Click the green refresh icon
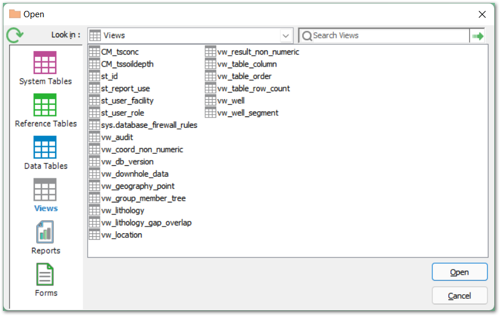The width and height of the screenshot is (500, 316). (15, 35)
